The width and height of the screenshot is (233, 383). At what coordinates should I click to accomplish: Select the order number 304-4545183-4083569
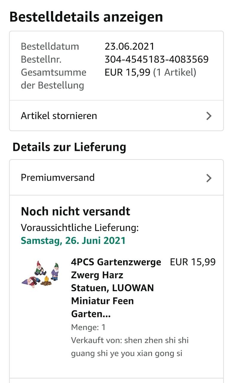157,59
